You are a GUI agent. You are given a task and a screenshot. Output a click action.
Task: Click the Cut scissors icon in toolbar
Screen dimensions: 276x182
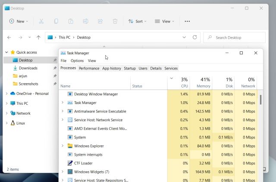pos(41,21)
